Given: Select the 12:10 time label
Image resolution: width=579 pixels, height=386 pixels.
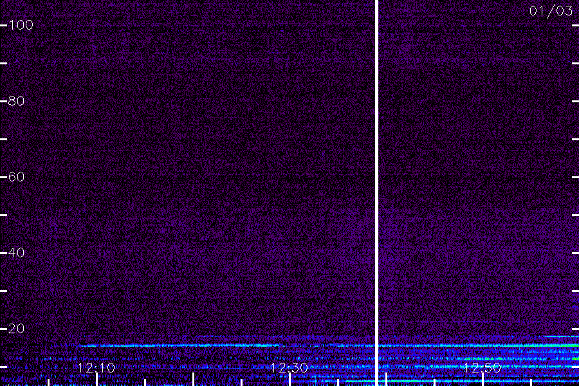Looking at the screenshot, I should pyautogui.click(x=96, y=367).
